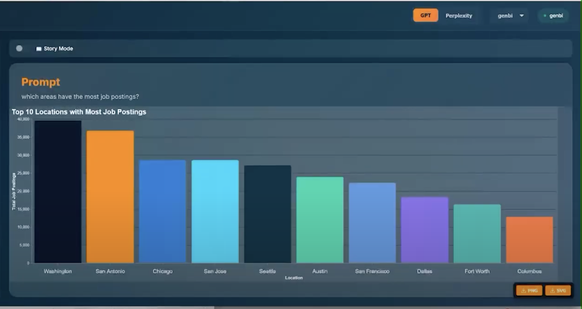
Task: Click the San Jose axis label
Action: tap(215, 271)
